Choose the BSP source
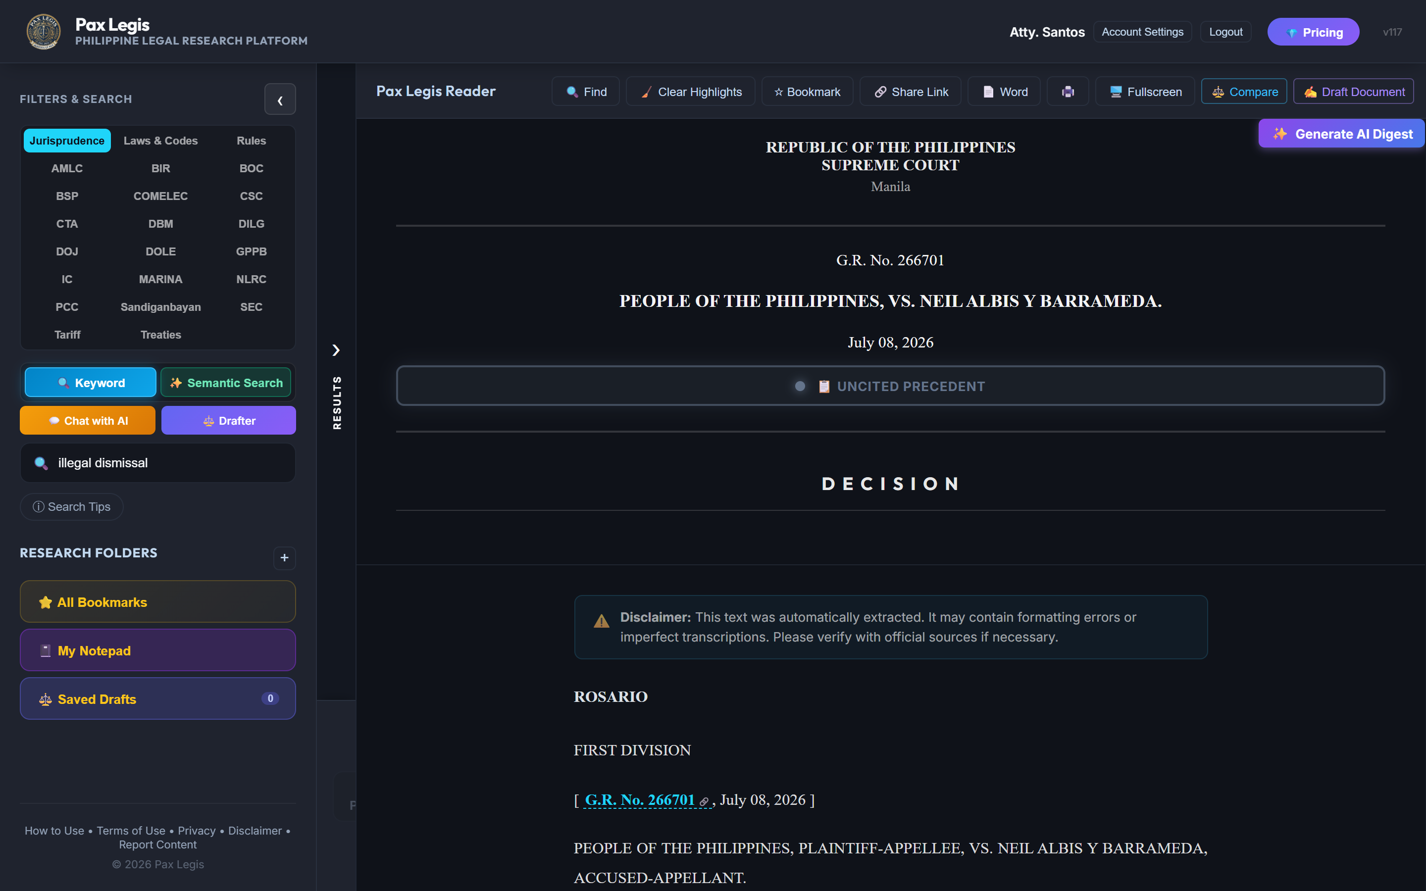Screen dimensions: 1426x891 66,196
